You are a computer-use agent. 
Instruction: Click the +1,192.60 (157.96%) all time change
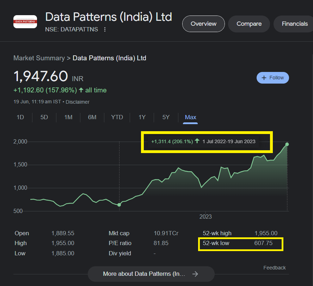pos(60,90)
